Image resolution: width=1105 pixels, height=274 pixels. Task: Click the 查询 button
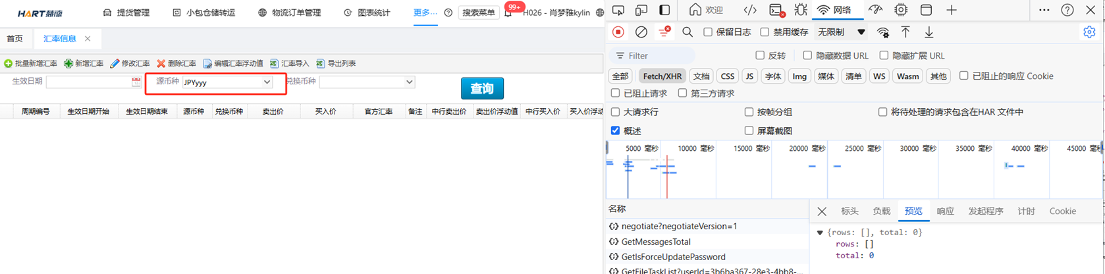tap(482, 88)
